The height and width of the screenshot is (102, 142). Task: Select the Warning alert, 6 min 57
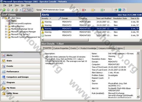pos(90,25)
